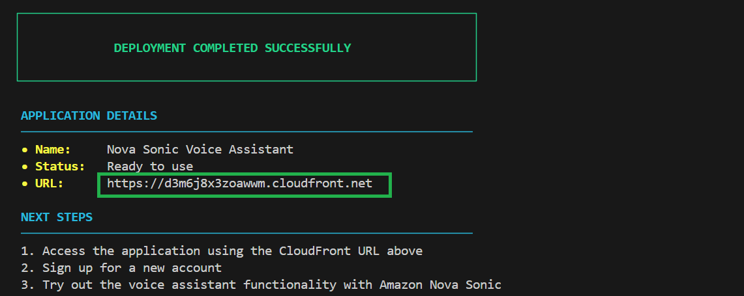Viewport: 744px width, 296px height.
Task: Open the d3m6j8x3zoawwm.cloudfront.net URL link
Action: click(x=240, y=184)
